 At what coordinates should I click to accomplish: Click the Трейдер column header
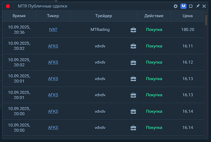click(x=103, y=16)
